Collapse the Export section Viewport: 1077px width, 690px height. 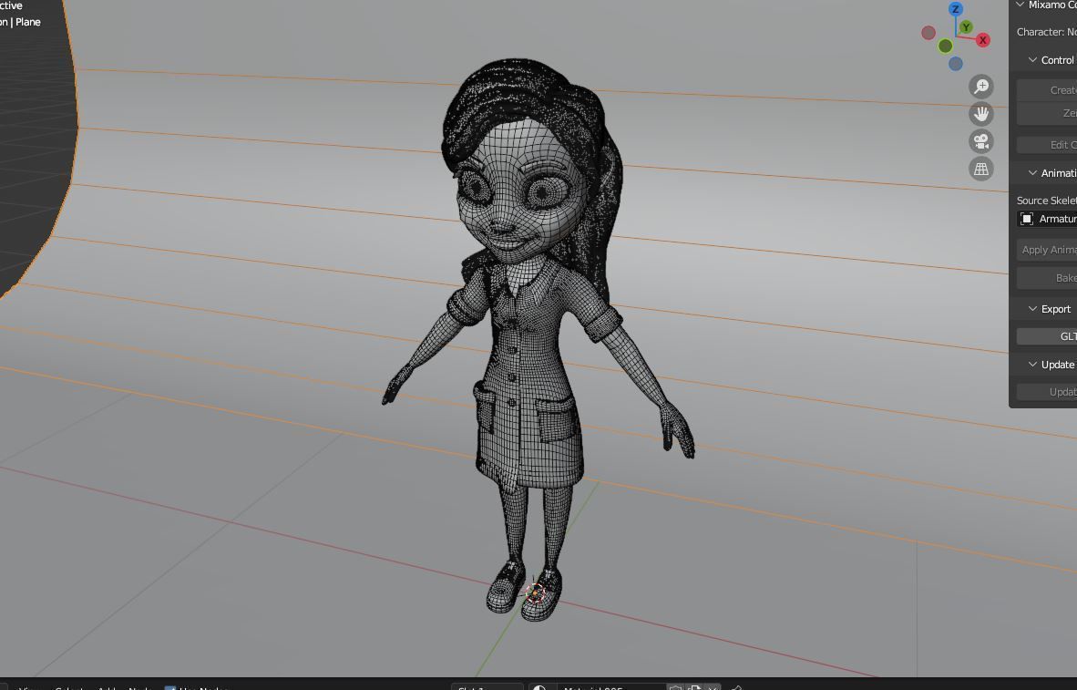tap(1032, 309)
